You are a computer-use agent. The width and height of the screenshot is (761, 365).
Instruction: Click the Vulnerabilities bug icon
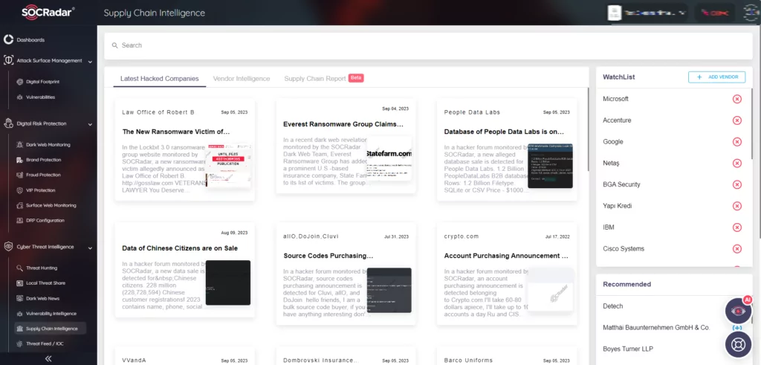point(20,97)
